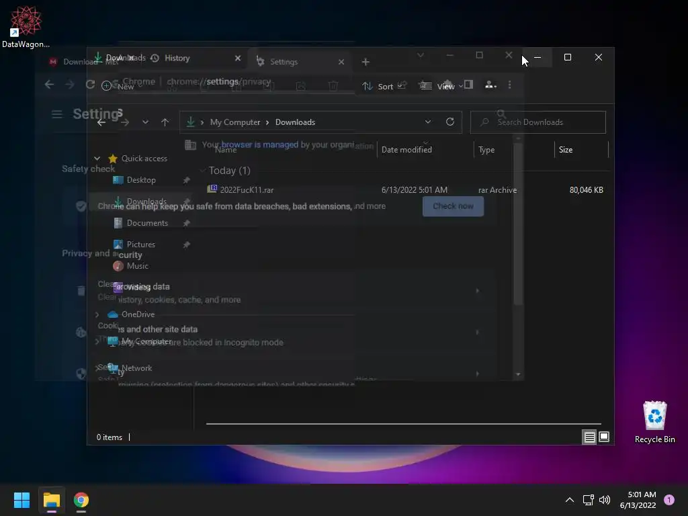Open Documents from Quick access
This screenshot has width=688, height=516.
(147, 223)
